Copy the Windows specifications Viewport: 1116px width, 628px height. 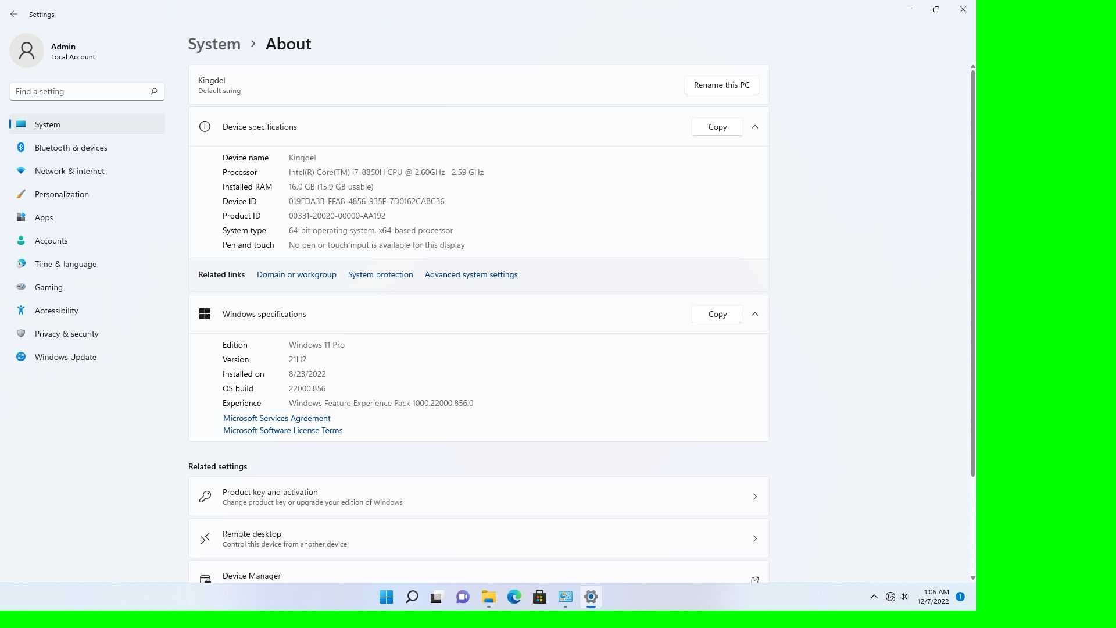(717, 314)
